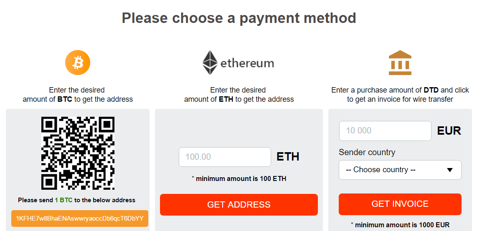This screenshot has height=231, width=477.
Task: Open the Choose country dropdown
Action: [x=400, y=170]
